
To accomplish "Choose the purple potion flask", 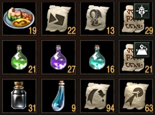I will pyautogui.click(x=58, y=57).
